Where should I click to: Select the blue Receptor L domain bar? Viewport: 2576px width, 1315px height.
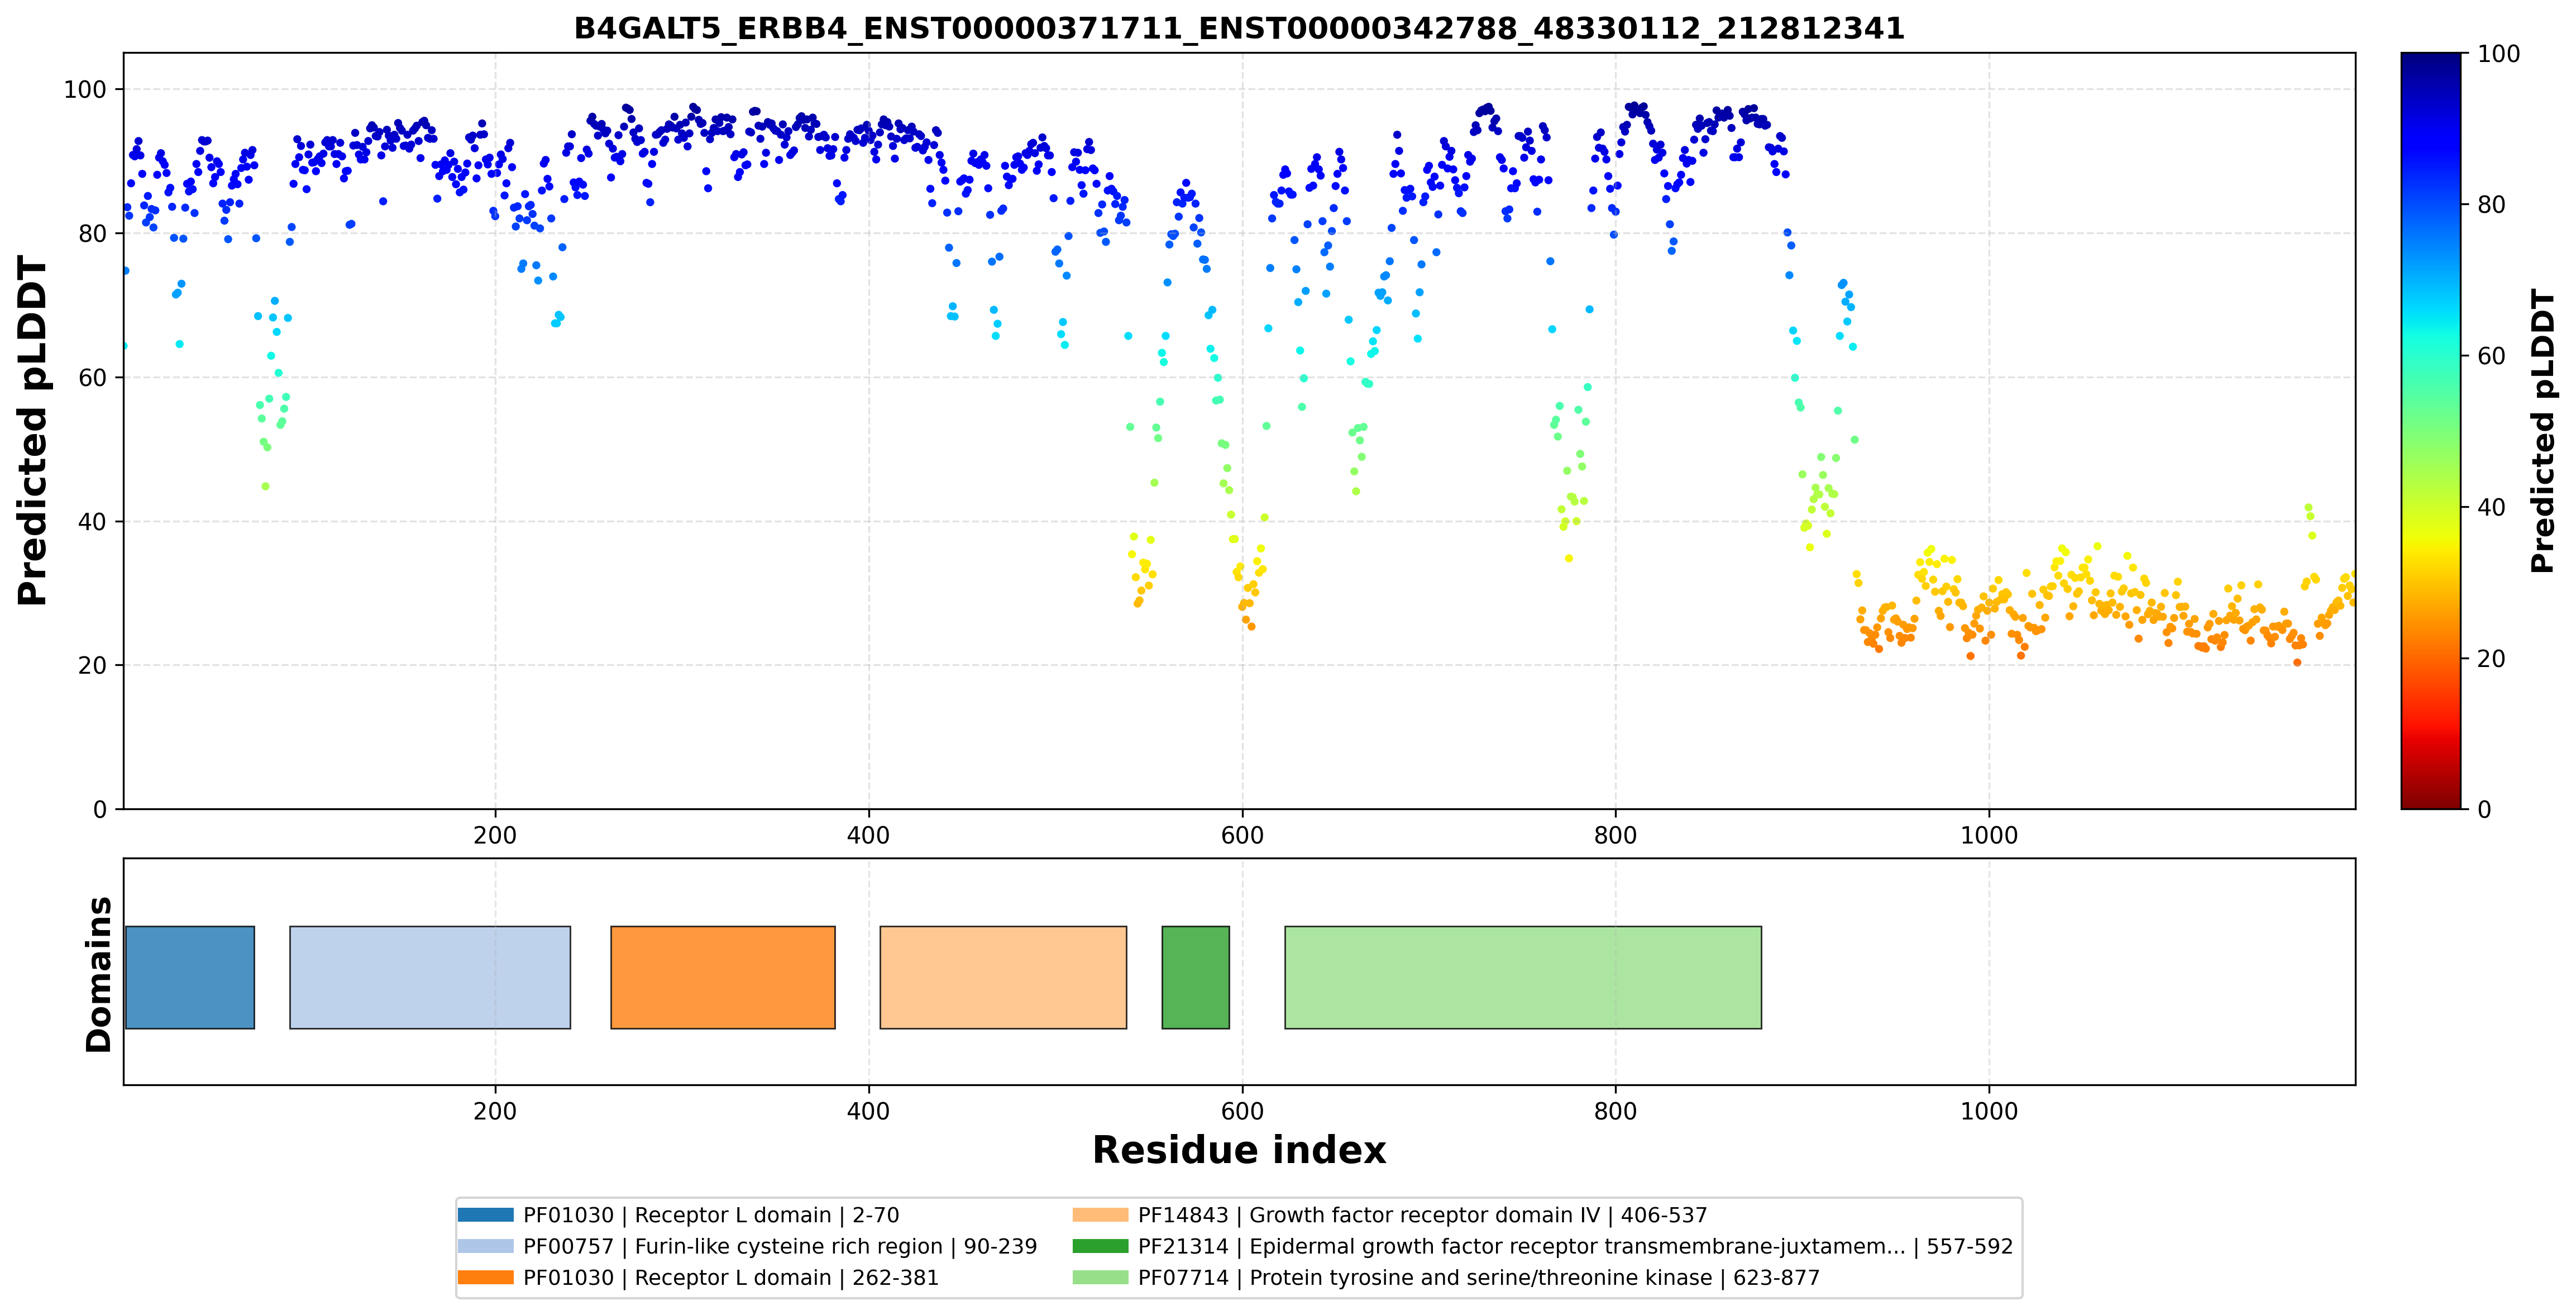click(x=190, y=977)
